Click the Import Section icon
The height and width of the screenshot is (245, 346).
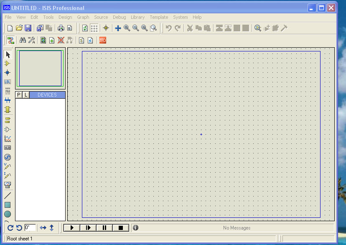pyautogui.click(x=40, y=28)
